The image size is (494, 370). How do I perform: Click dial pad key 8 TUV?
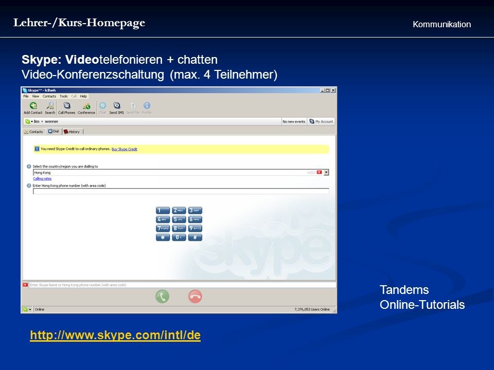(179, 228)
